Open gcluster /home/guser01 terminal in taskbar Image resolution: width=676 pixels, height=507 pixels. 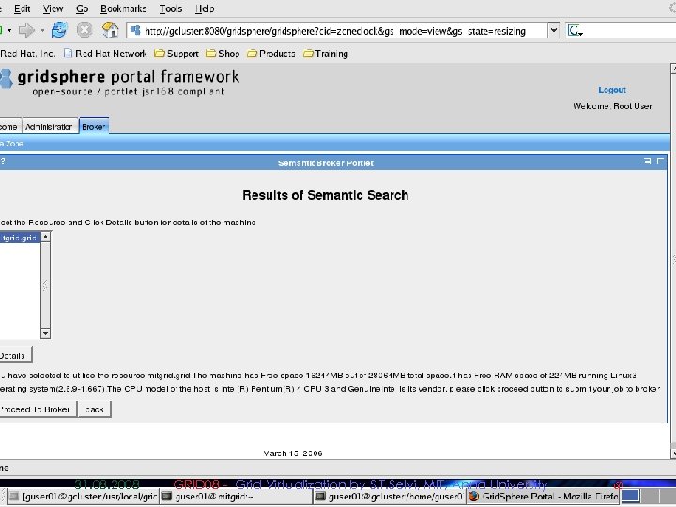coord(390,497)
